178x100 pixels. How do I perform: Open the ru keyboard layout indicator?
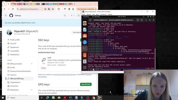[144, 17]
